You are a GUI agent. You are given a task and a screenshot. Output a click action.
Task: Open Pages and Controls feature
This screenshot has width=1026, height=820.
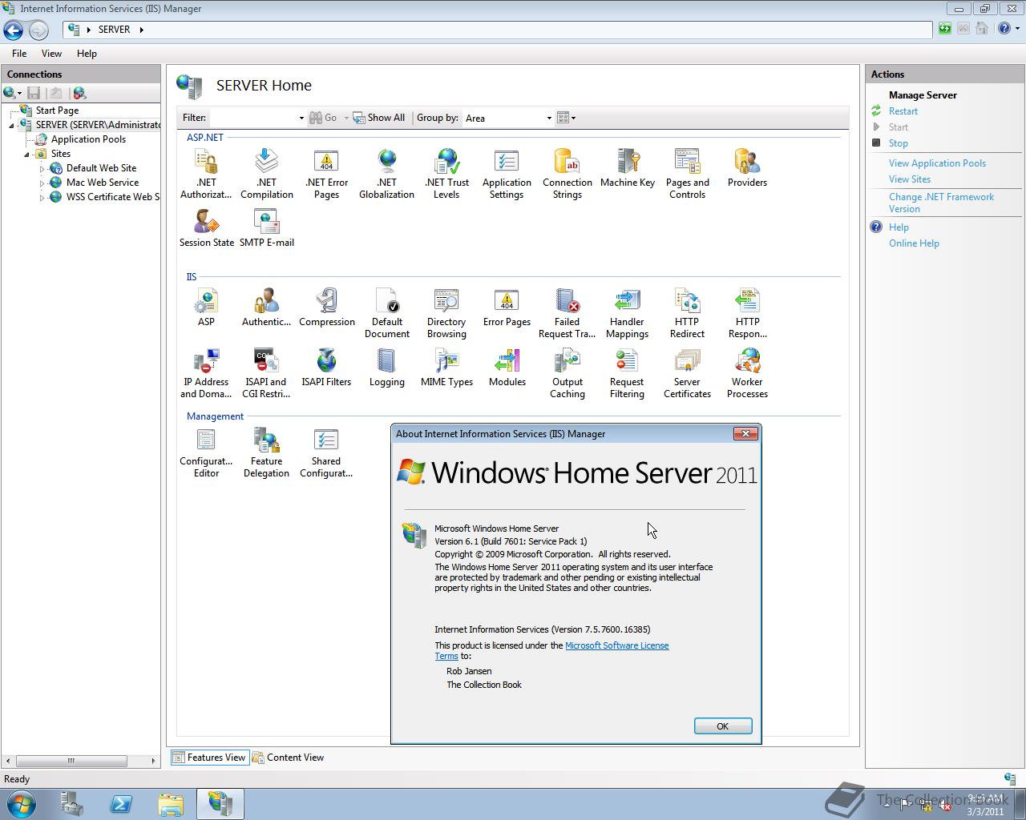coord(687,174)
